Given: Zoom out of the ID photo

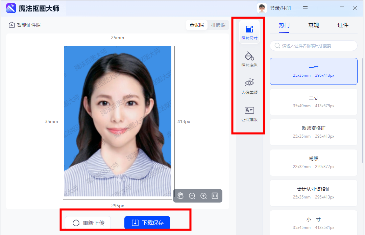Looking at the screenshot, I should click(x=192, y=195).
